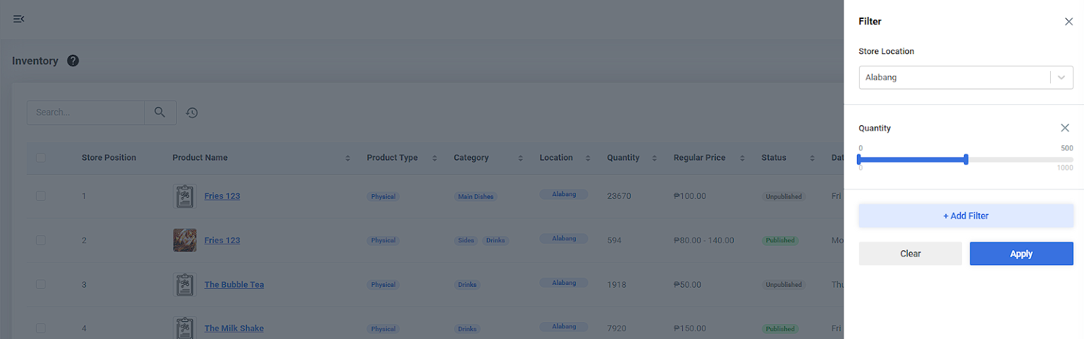The width and height of the screenshot is (1084, 339).
Task: Check the row 2 Fries 123 checkbox
Action: tap(41, 240)
